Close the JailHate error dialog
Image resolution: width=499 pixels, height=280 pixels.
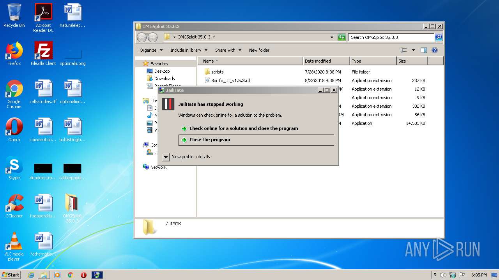pyautogui.click(x=334, y=90)
